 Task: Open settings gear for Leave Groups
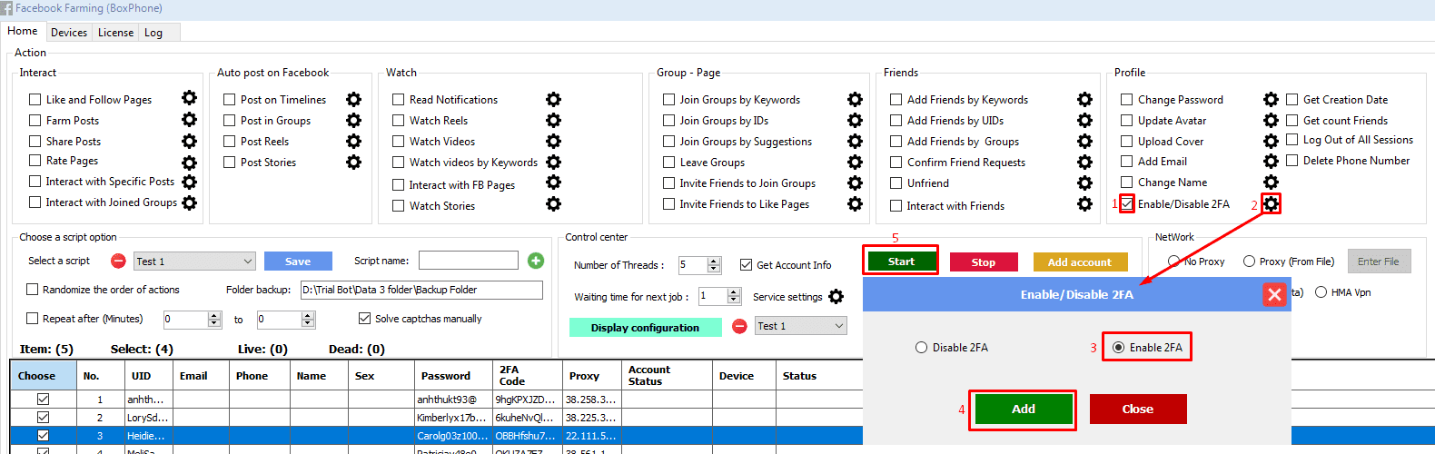click(x=855, y=162)
